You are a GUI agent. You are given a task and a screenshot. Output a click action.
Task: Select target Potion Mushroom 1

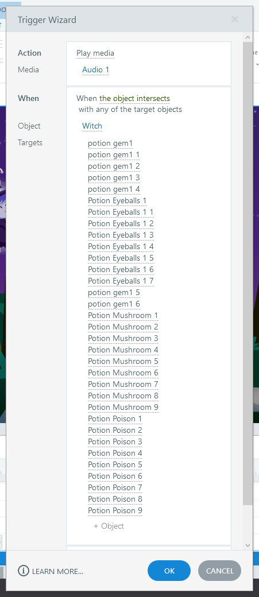click(x=123, y=315)
